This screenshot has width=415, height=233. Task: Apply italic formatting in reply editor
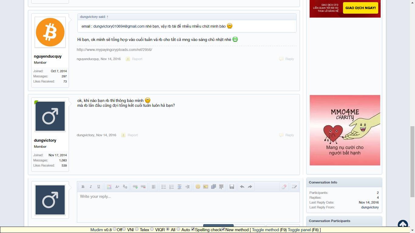[x=91, y=187]
